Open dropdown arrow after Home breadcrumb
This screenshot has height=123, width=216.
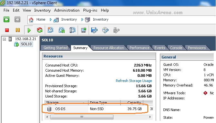click(x=51, y=20)
